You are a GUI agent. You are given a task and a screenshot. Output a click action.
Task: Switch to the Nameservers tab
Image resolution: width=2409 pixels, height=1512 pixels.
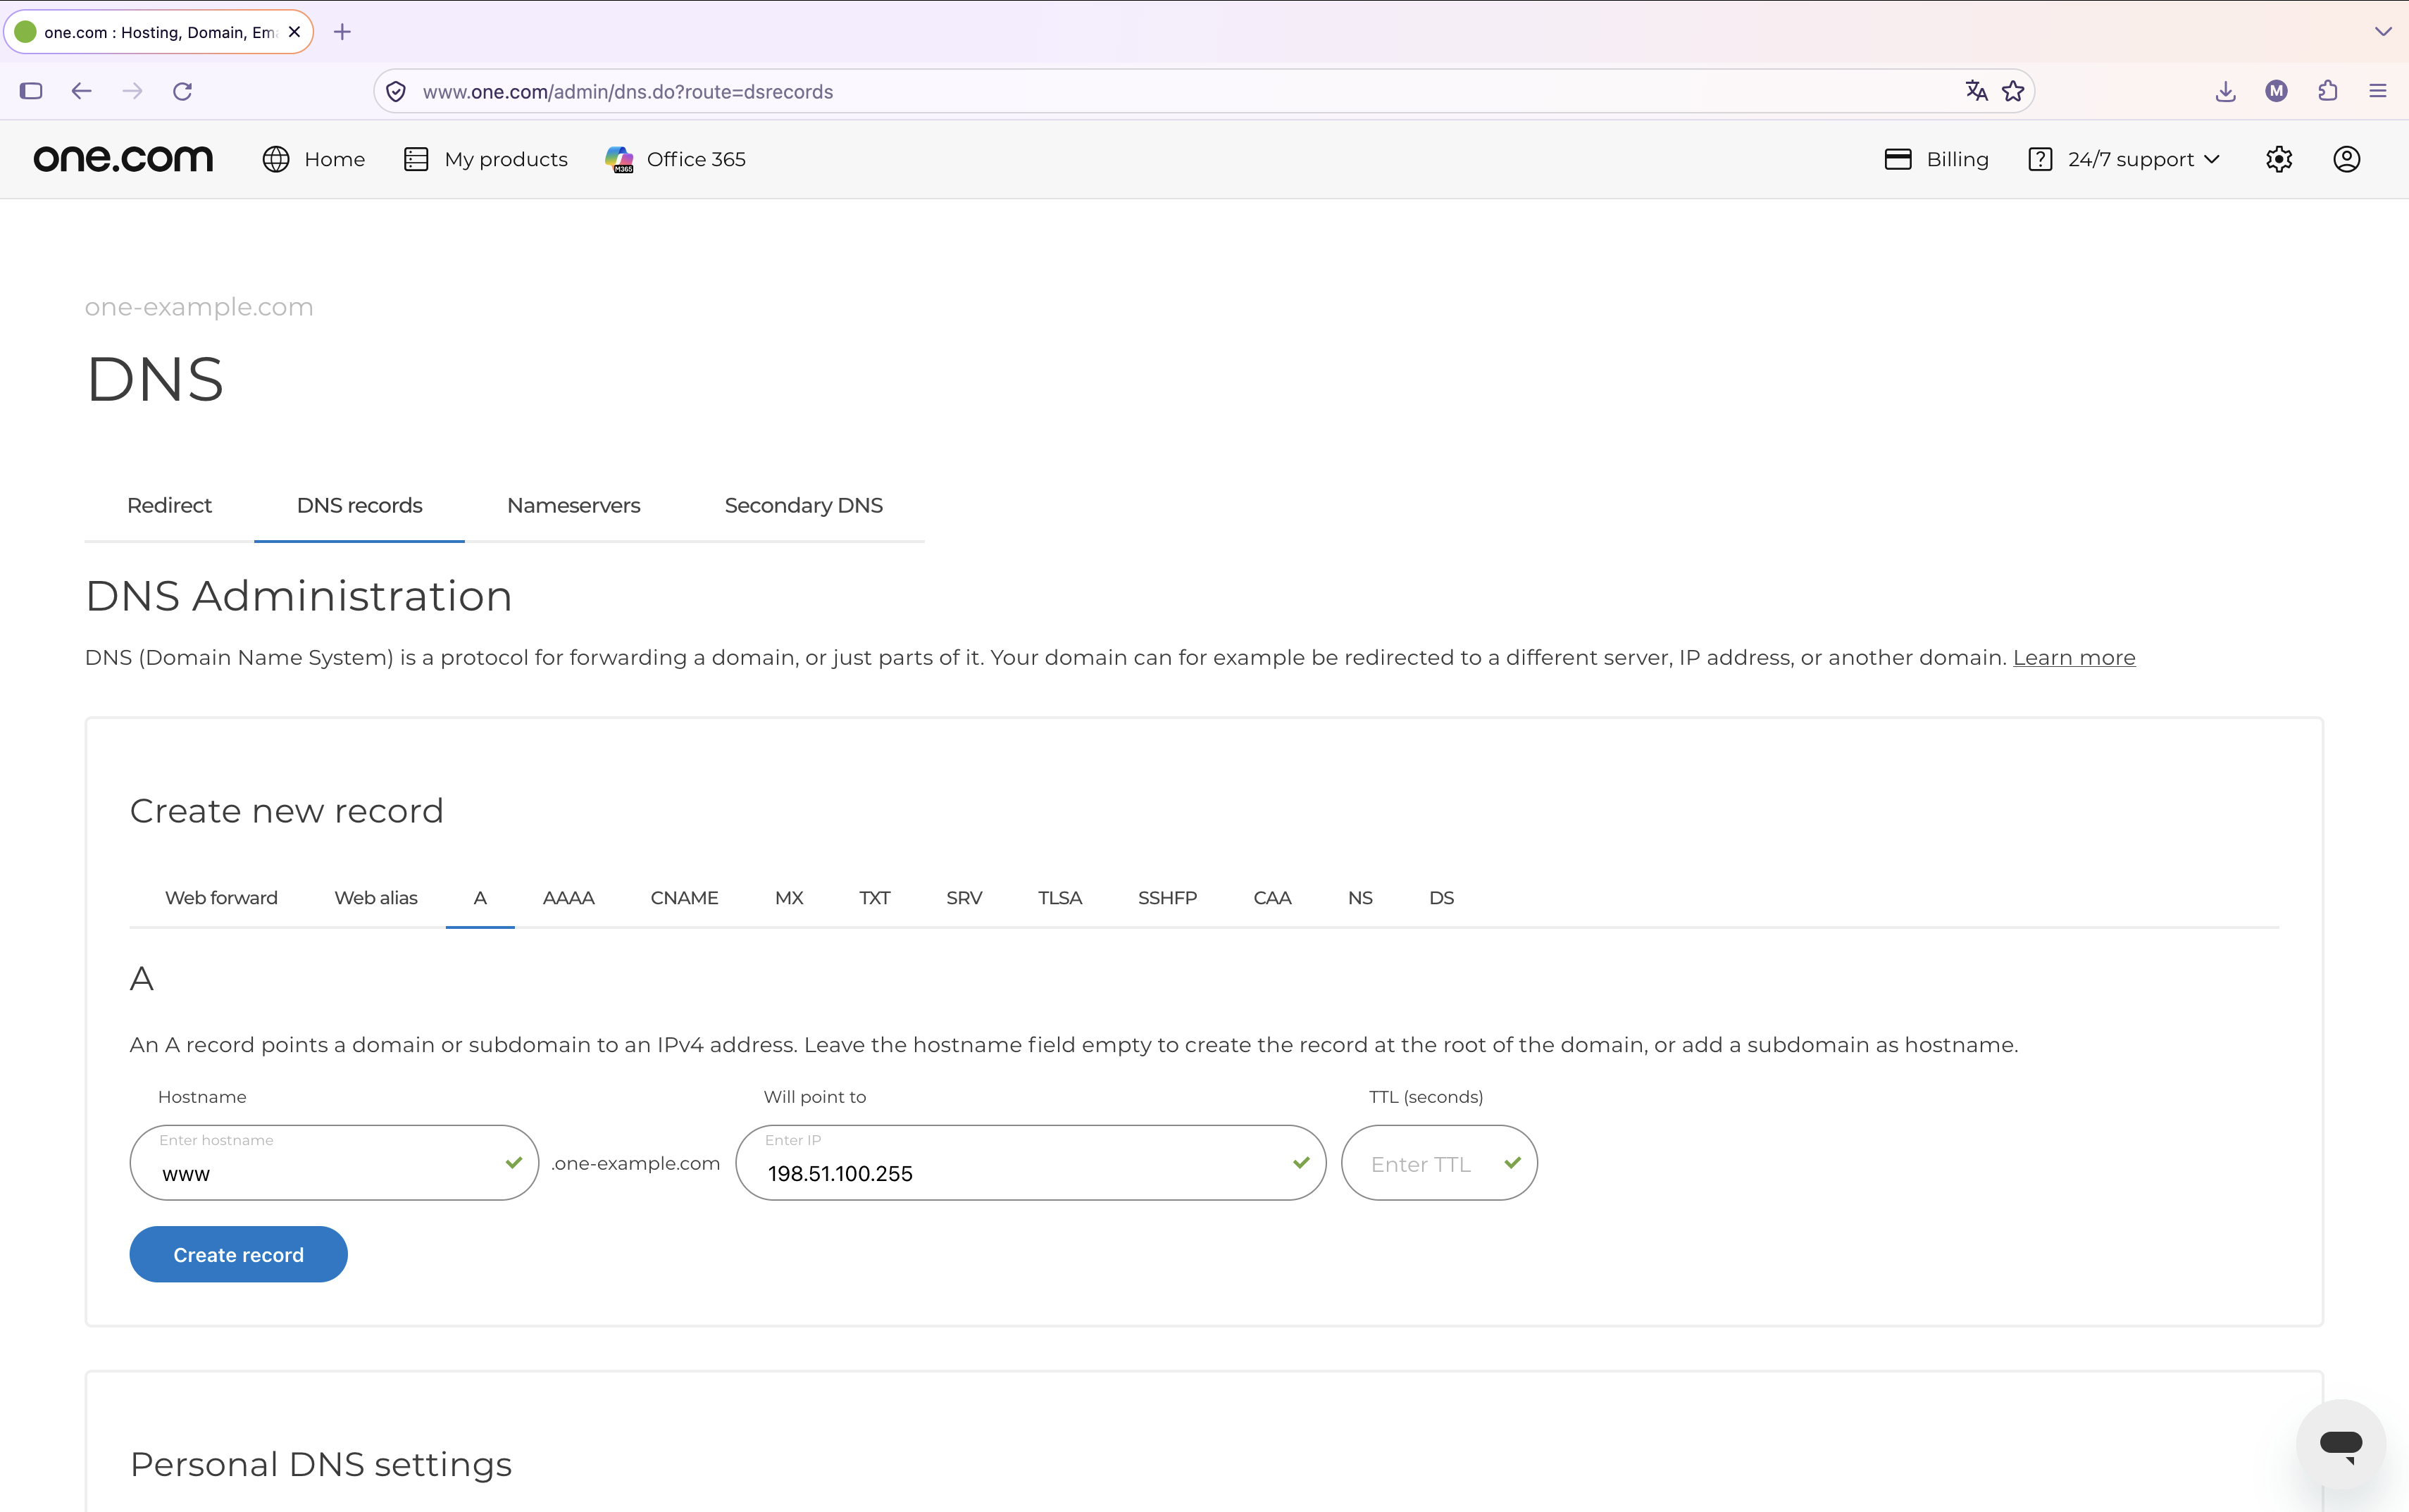click(573, 505)
